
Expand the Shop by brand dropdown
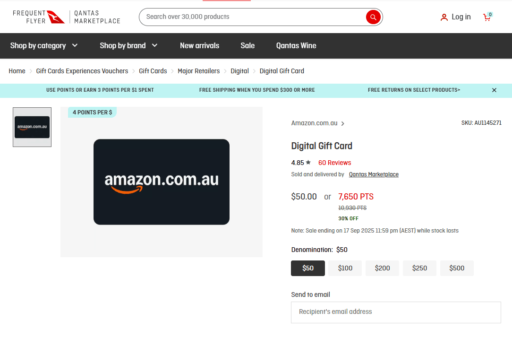[128, 46]
